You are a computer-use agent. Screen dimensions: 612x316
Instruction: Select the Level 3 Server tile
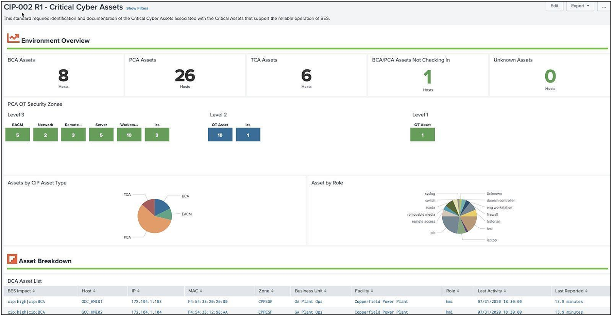(x=101, y=135)
